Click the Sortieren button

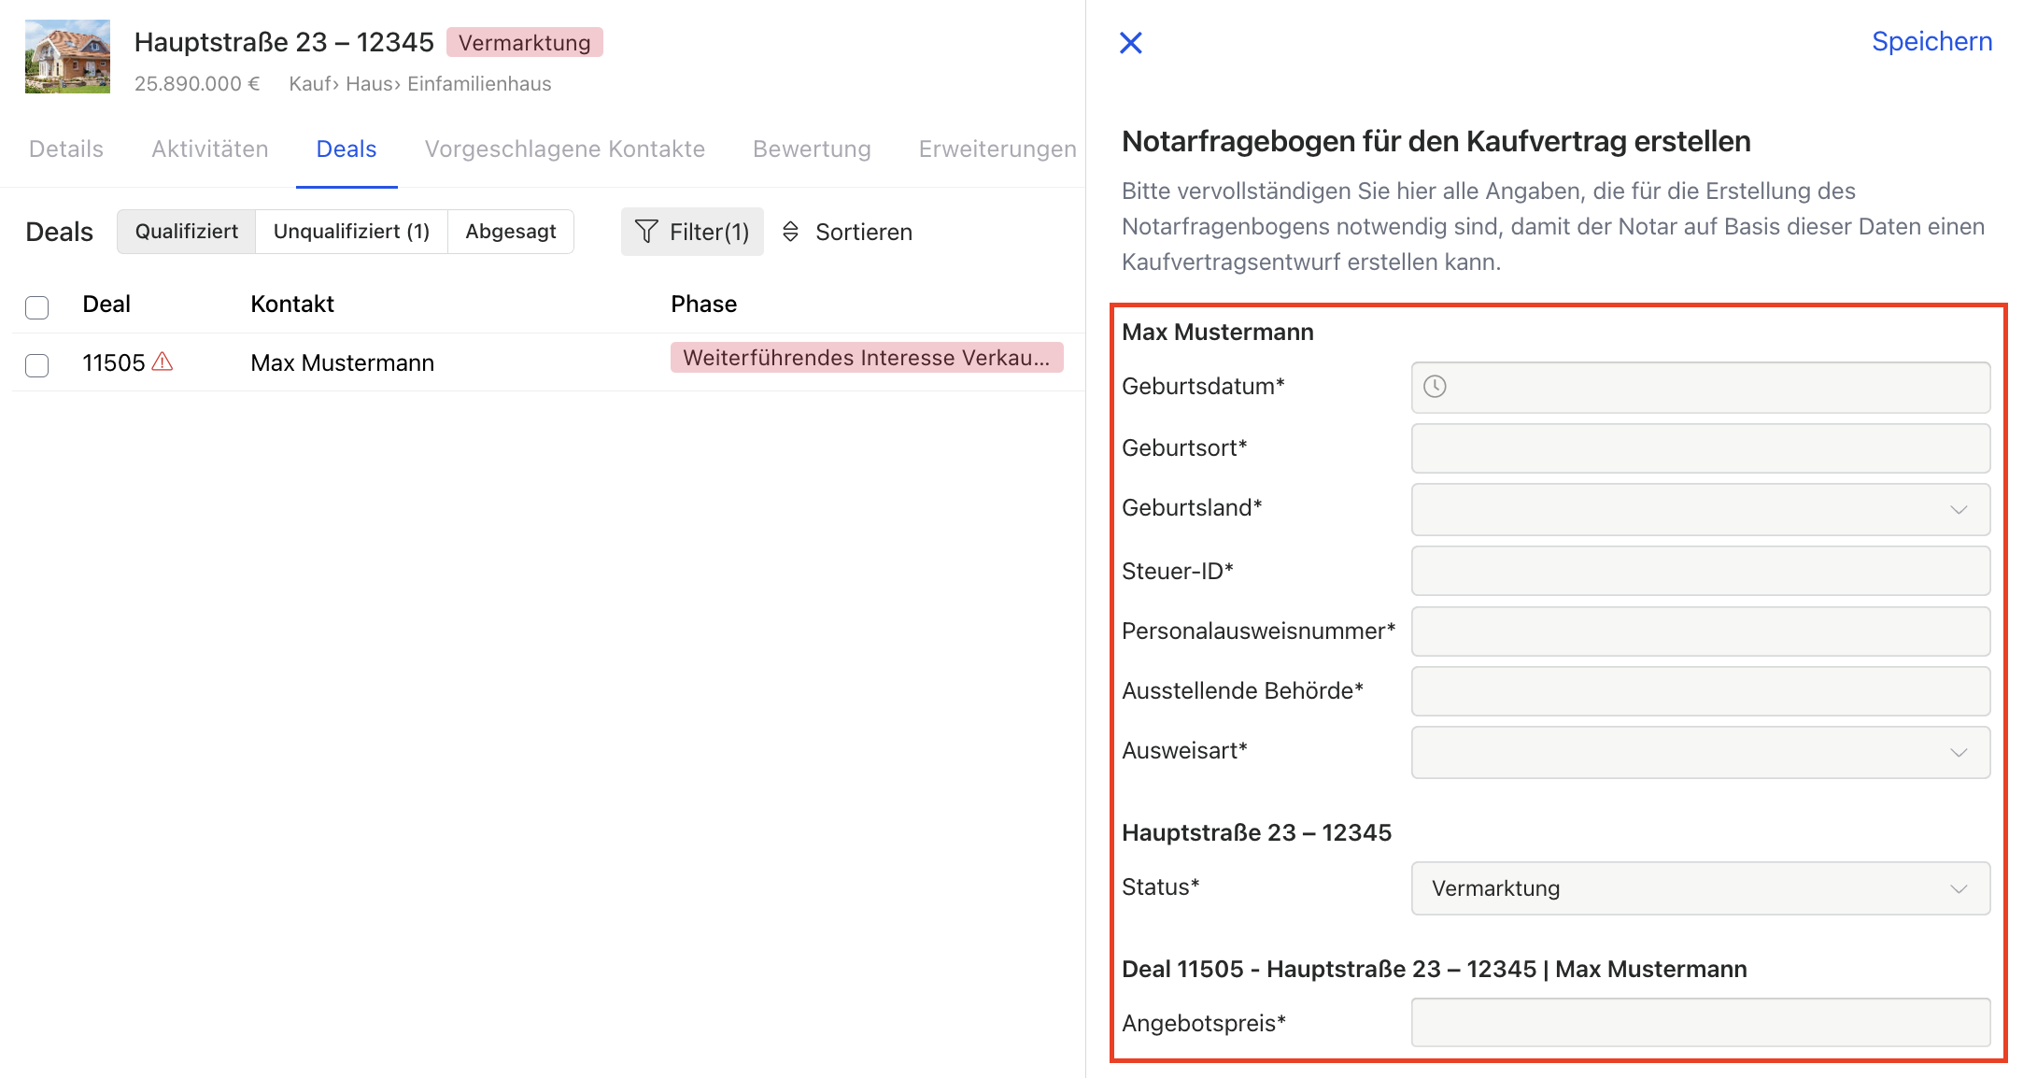(x=846, y=232)
